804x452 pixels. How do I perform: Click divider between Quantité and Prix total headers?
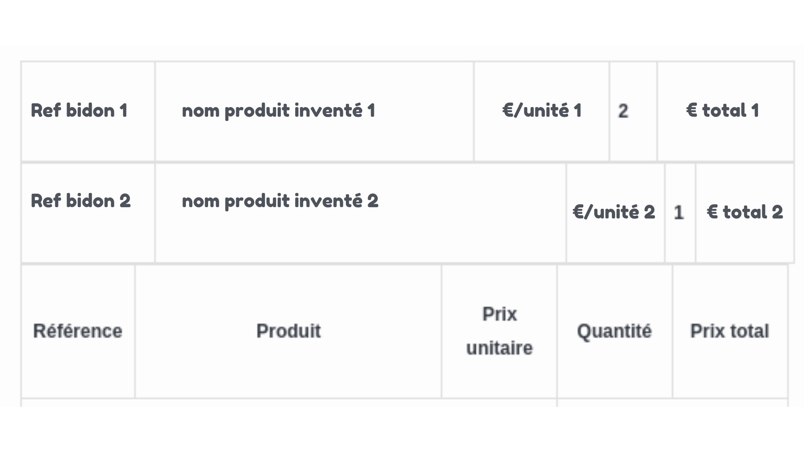(x=673, y=331)
